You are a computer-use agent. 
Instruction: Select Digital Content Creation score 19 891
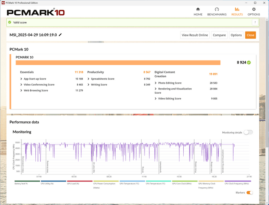click(213, 74)
